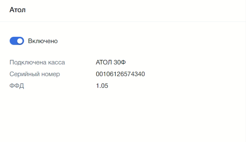246x142 pixels.
Task: Click the word касса in the first row
Action: point(57,62)
